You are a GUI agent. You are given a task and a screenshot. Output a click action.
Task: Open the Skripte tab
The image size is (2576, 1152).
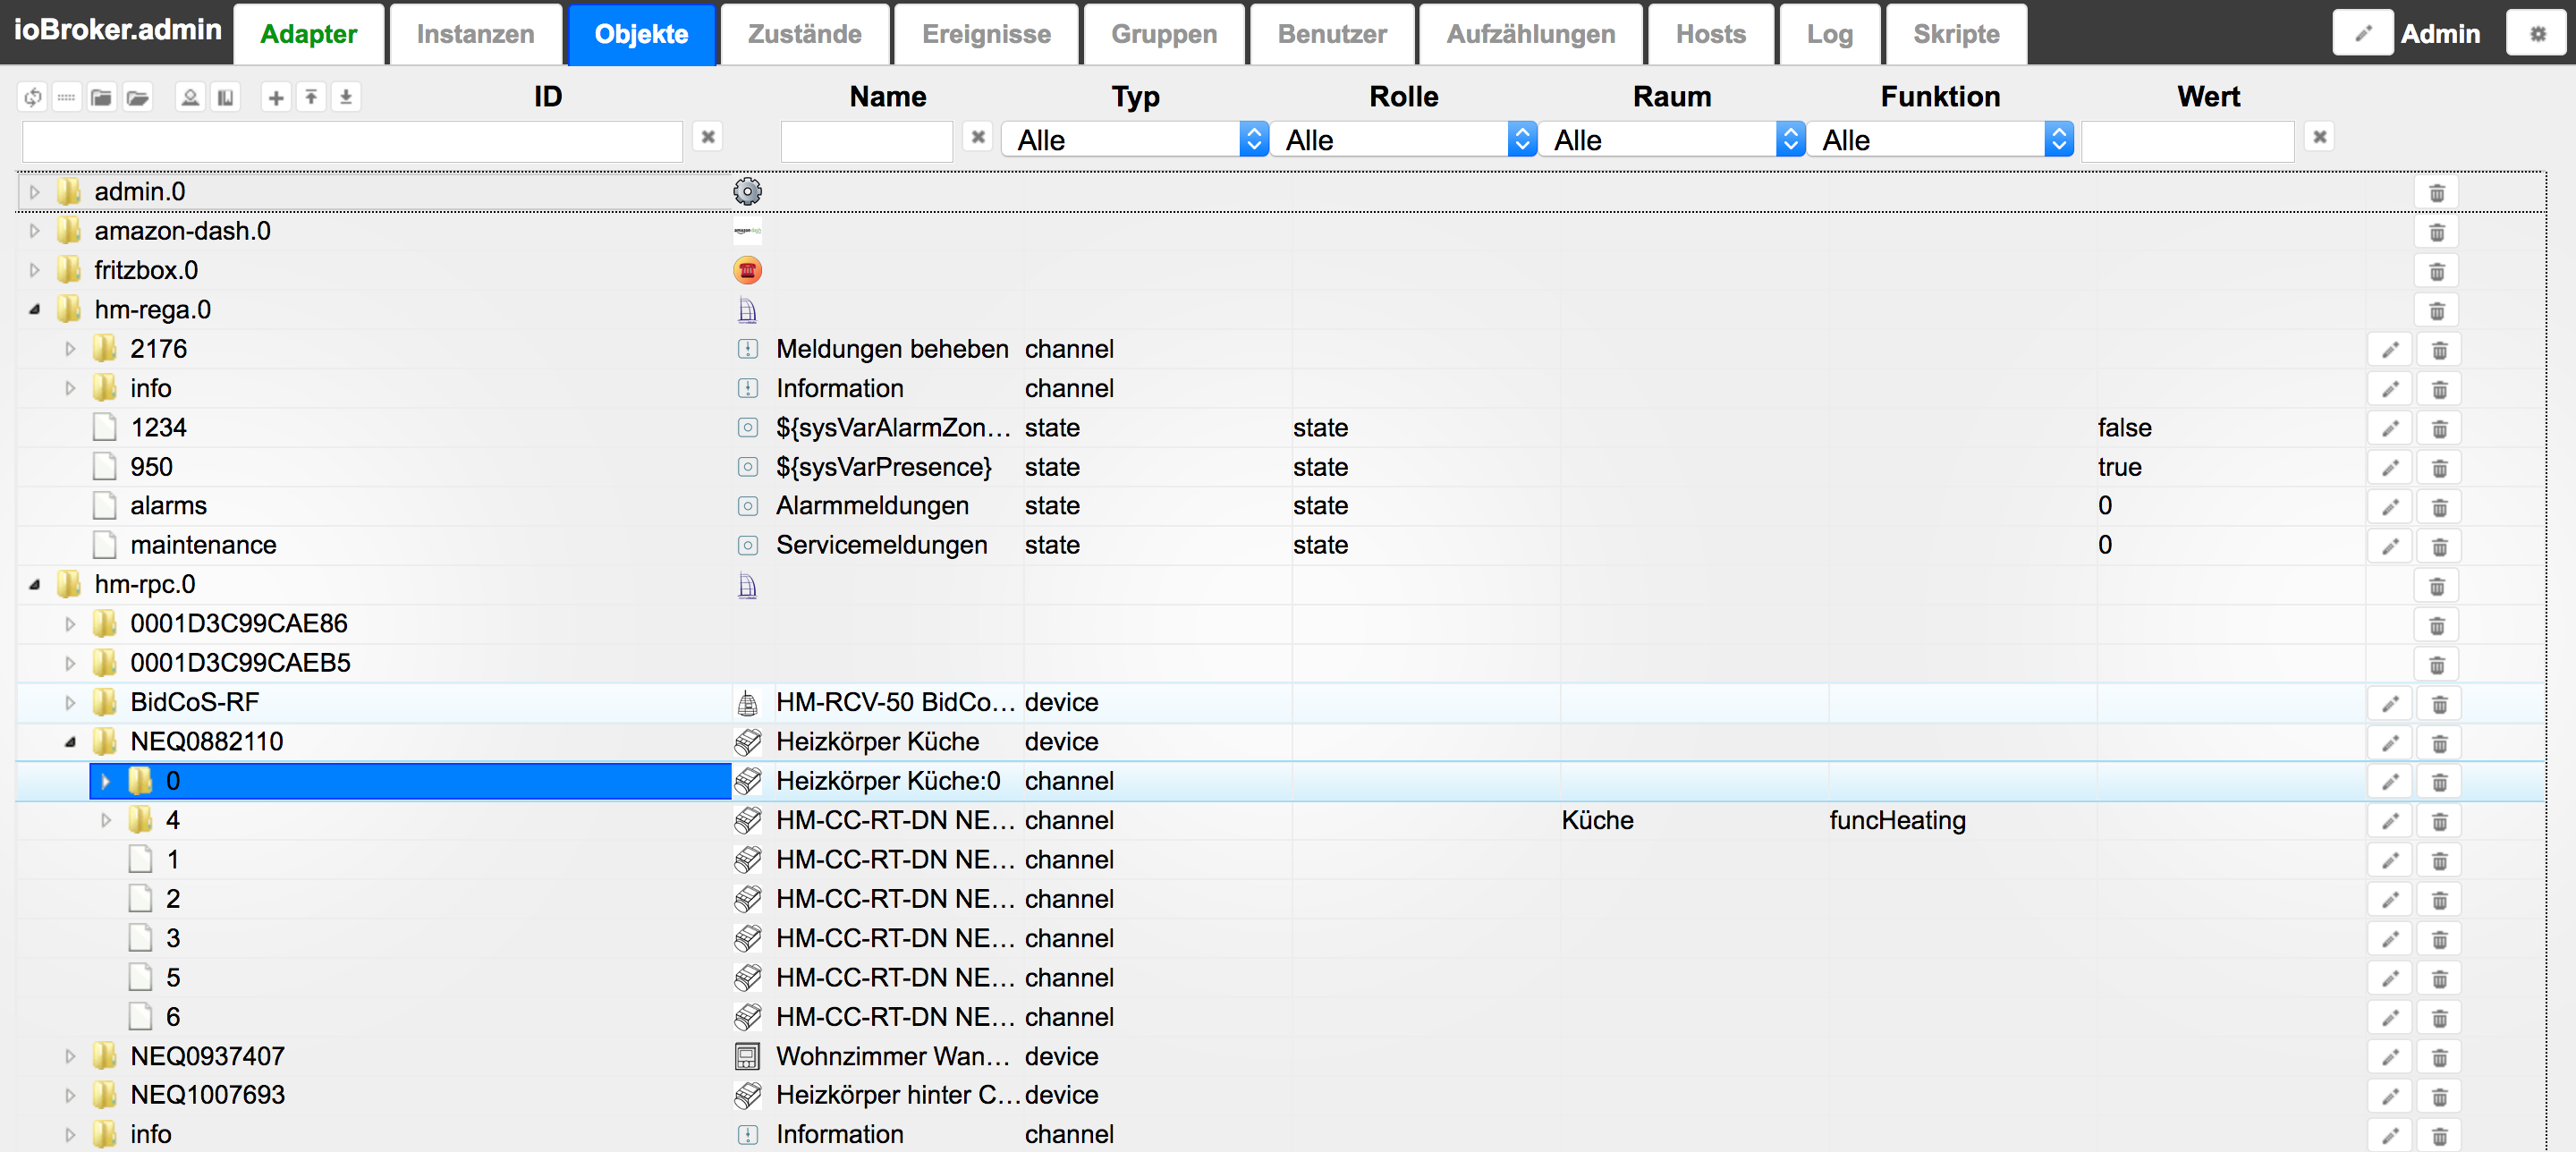tap(1955, 34)
